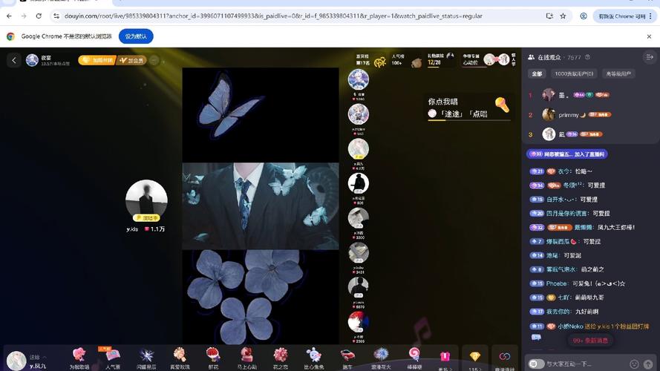Bookmark this page with the star icon
Image resolution: width=660 pixels, height=371 pixels.
tap(563, 16)
